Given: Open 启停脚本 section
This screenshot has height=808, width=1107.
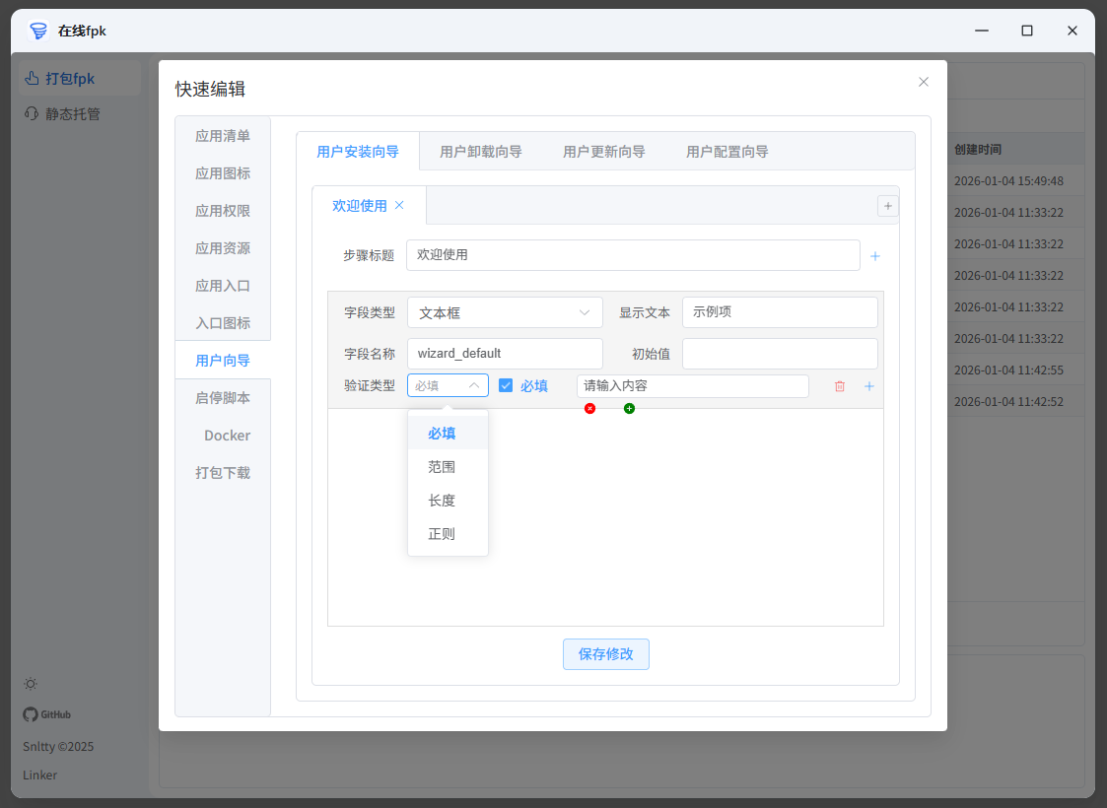Looking at the screenshot, I should [x=223, y=398].
